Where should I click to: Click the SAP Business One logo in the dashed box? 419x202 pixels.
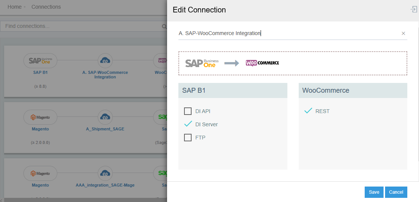click(202, 63)
